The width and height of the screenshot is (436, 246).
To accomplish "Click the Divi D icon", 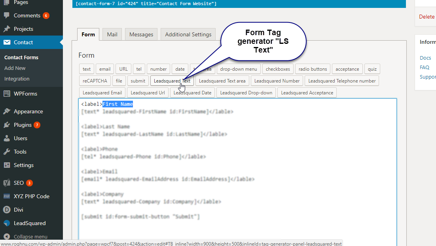I will coord(7,210).
